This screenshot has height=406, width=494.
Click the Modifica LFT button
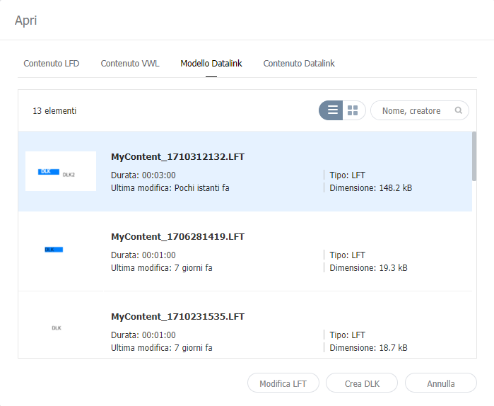[x=283, y=383]
